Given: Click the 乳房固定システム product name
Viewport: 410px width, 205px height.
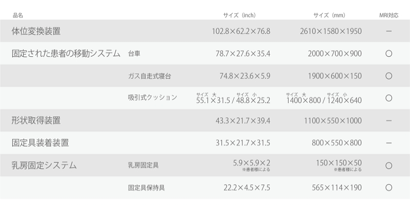Looking at the screenshot, I should click(x=44, y=165).
